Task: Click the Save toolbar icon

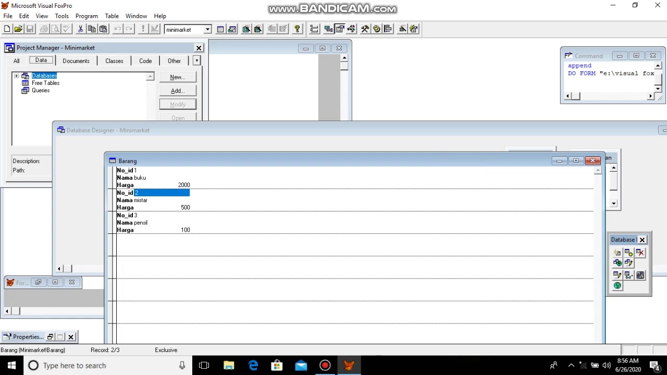Action: point(30,29)
